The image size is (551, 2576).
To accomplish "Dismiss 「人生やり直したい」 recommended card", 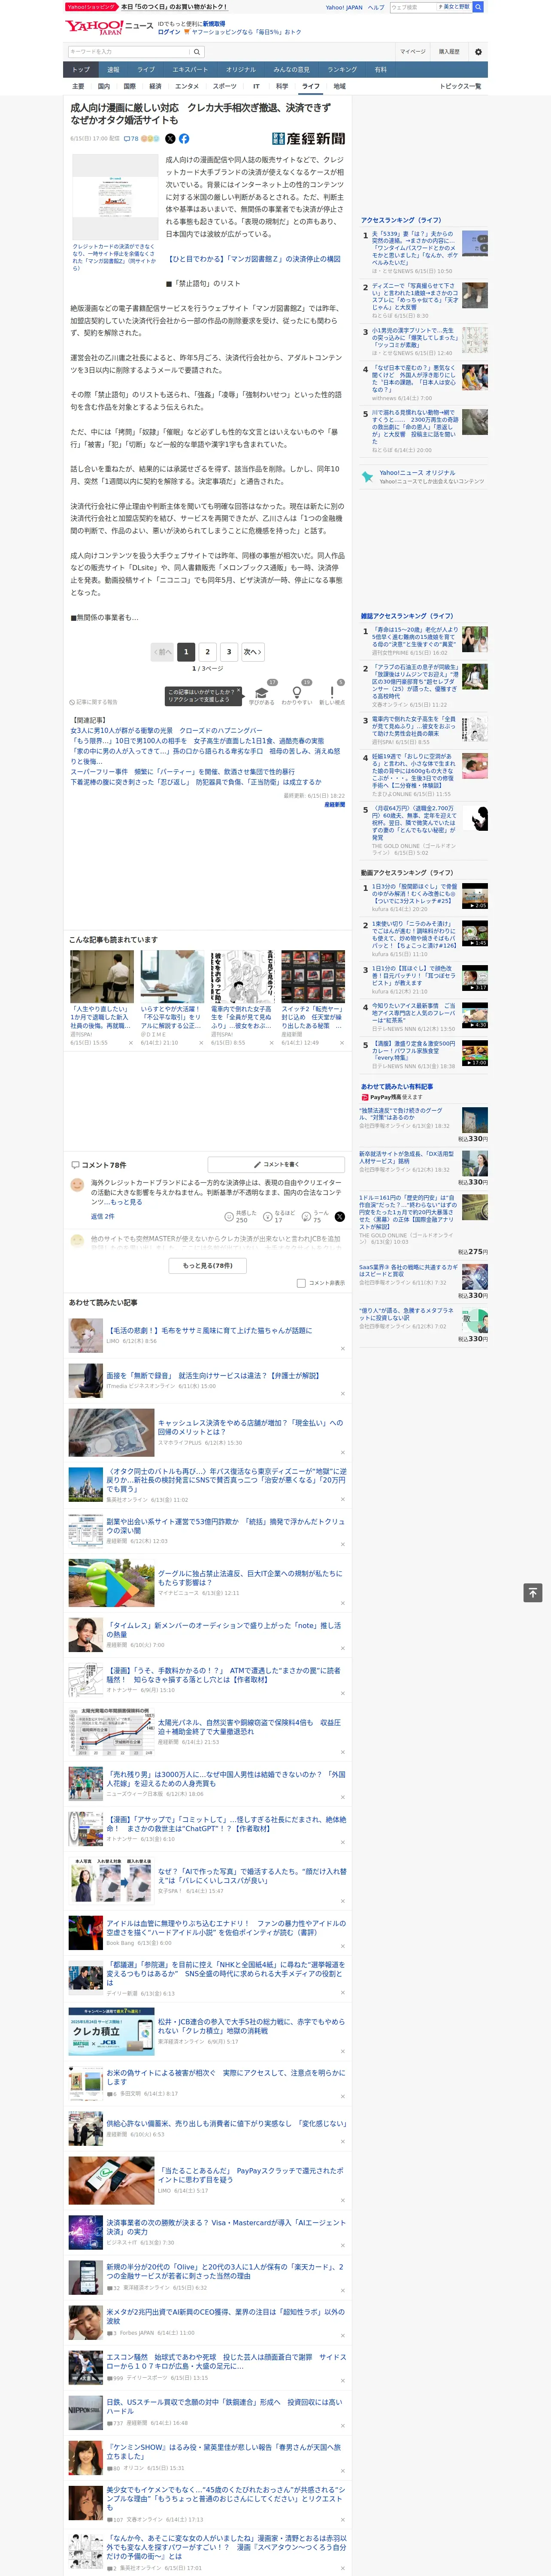I will pos(130,1043).
